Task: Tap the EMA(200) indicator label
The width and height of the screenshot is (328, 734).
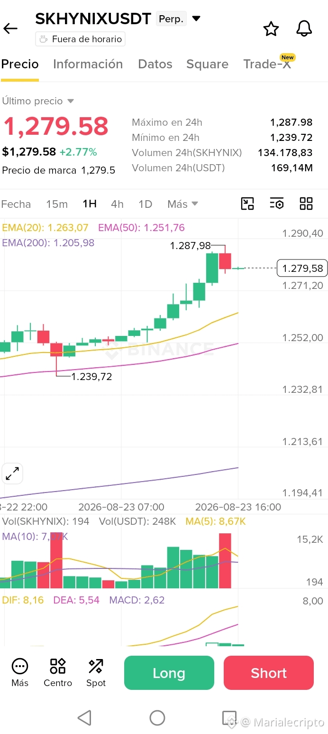Action: pos(48,243)
